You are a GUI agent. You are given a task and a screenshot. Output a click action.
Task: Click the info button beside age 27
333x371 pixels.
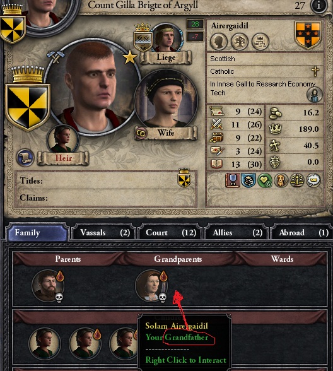click(319, 6)
